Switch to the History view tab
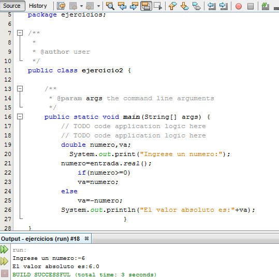The image size is (279, 280). click(38, 6)
